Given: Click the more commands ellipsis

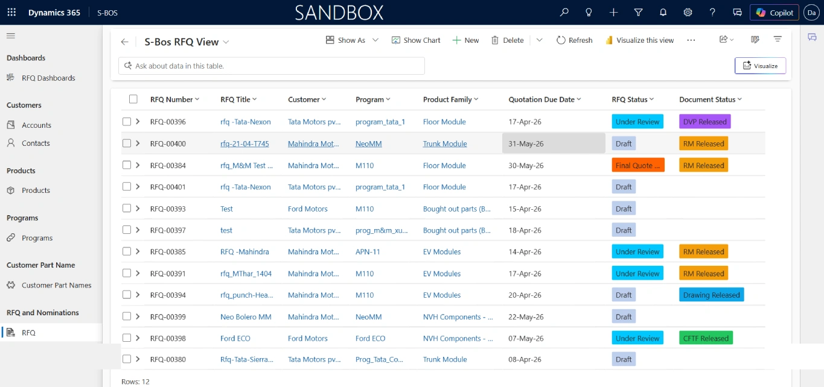Looking at the screenshot, I should tap(691, 40).
